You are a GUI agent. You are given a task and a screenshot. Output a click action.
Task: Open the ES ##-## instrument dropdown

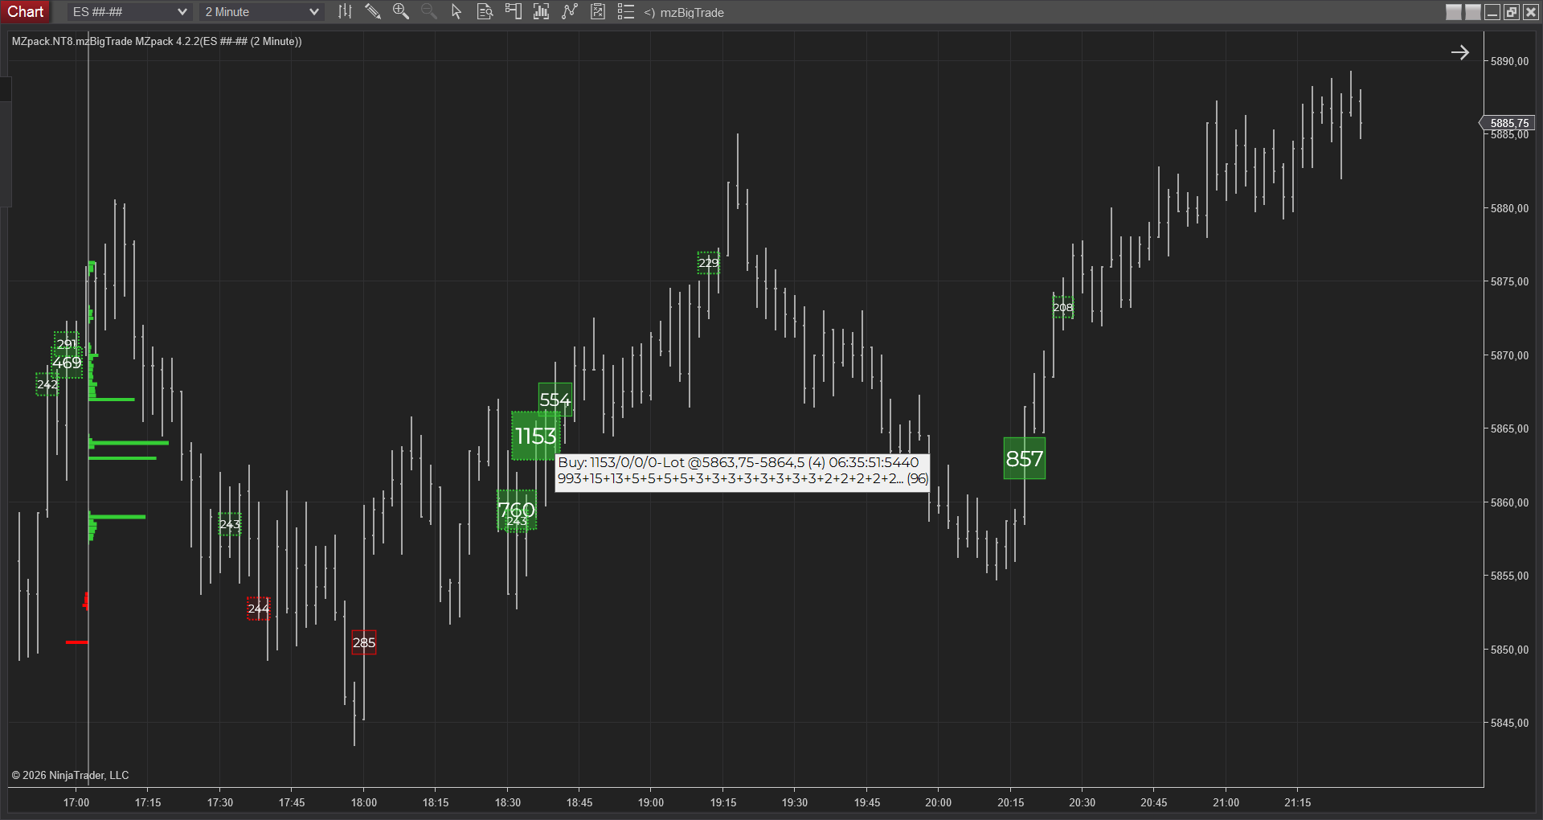[129, 12]
